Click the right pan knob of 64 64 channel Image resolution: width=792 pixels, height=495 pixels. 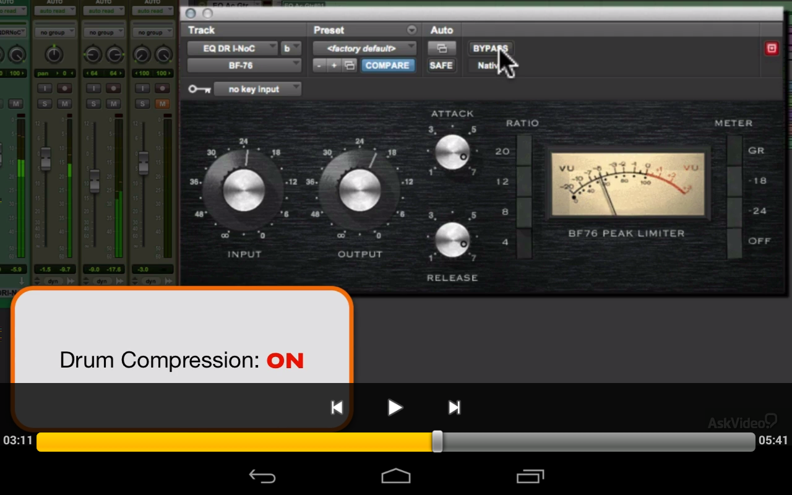pos(114,54)
